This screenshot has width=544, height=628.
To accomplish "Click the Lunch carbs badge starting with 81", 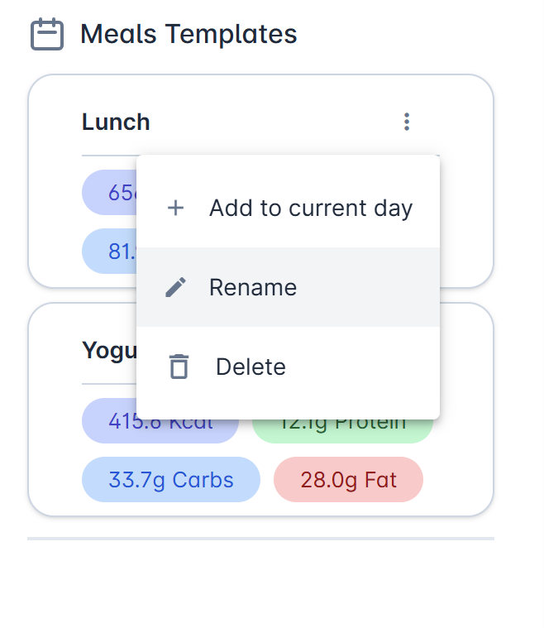I will pos(109,252).
